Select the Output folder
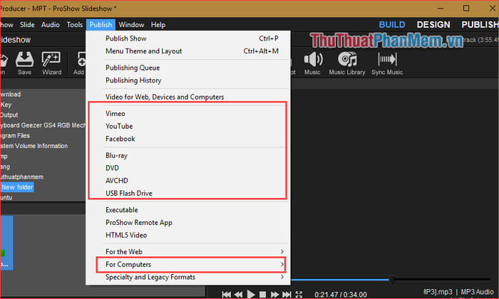Image resolution: width=499 pixels, height=299 pixels. point(9,115)
